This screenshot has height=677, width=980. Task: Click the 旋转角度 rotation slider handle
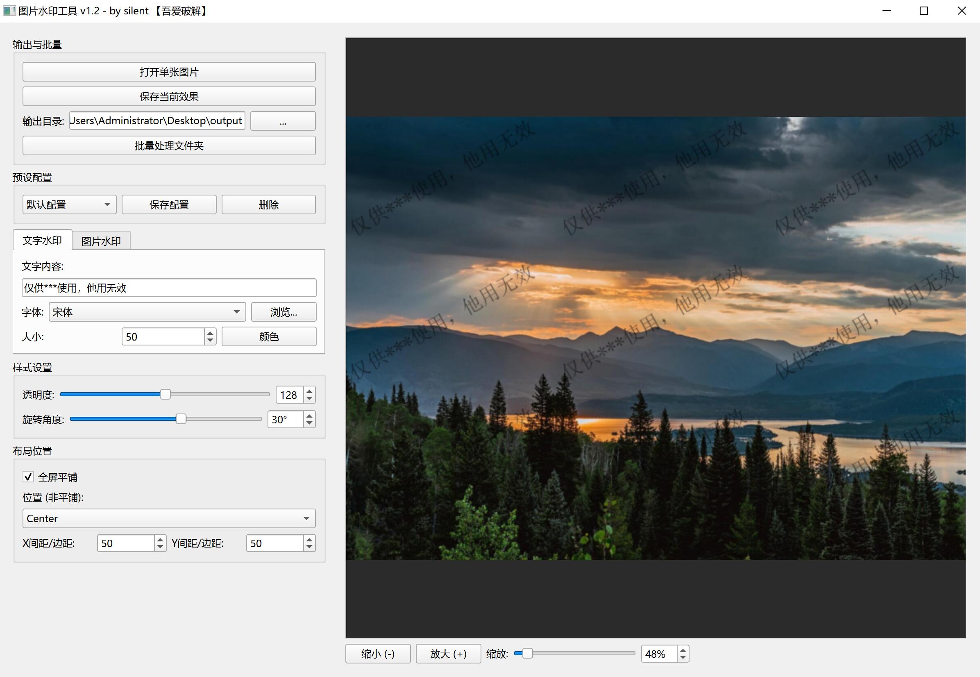(x=181, y=419)
